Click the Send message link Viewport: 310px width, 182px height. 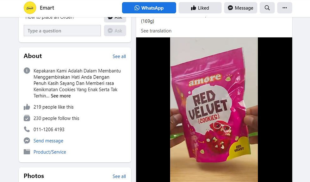48,141
